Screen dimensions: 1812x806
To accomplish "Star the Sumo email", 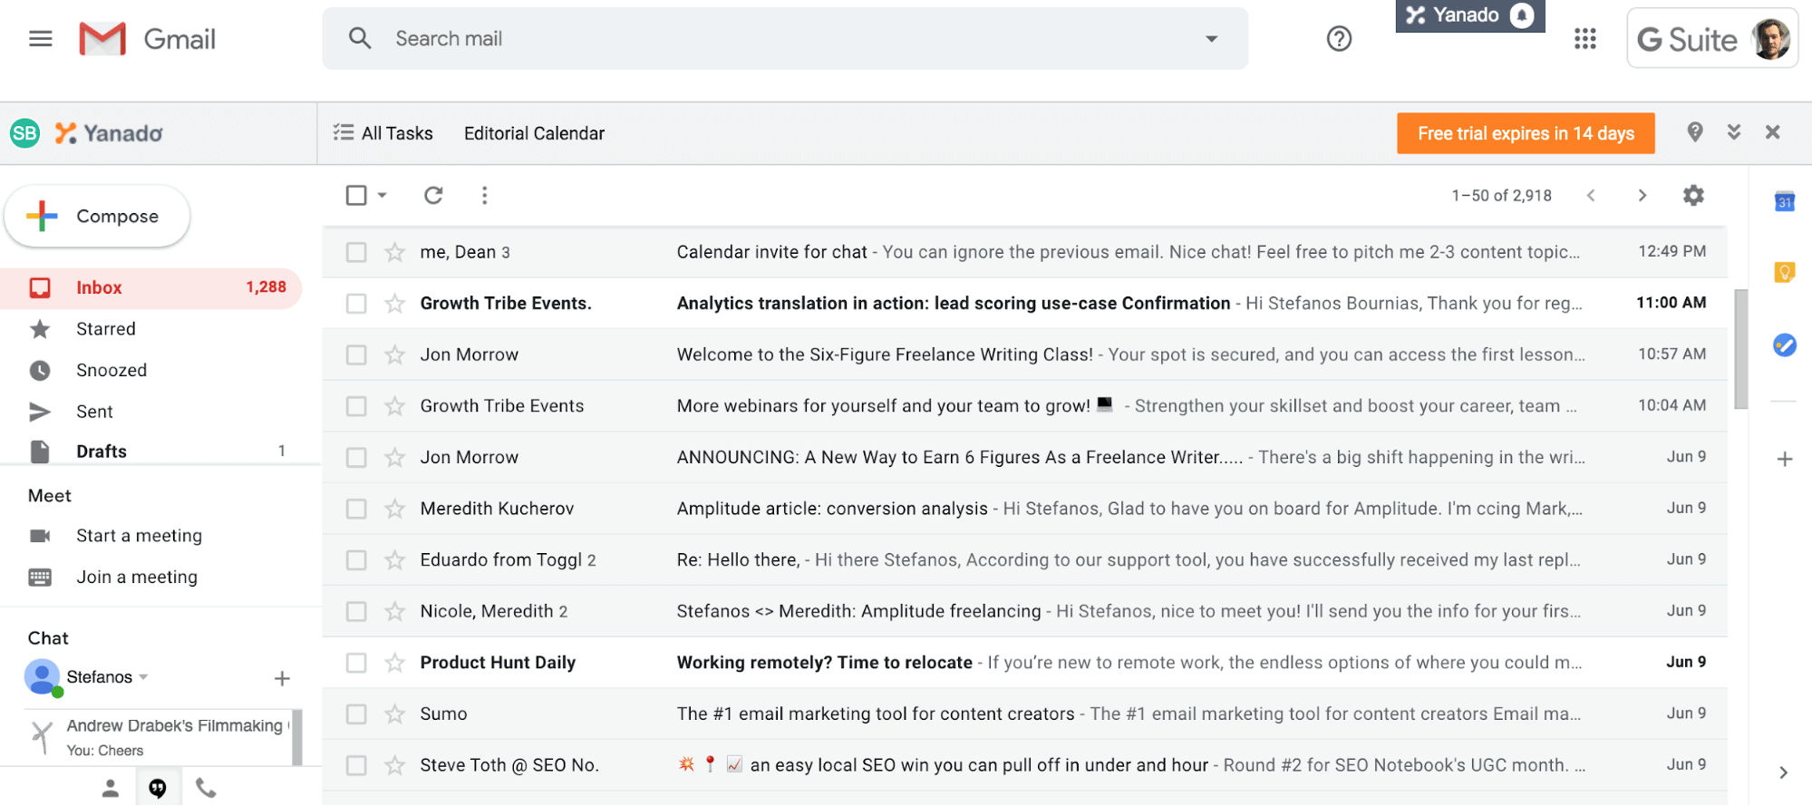I will click(394, 714).
